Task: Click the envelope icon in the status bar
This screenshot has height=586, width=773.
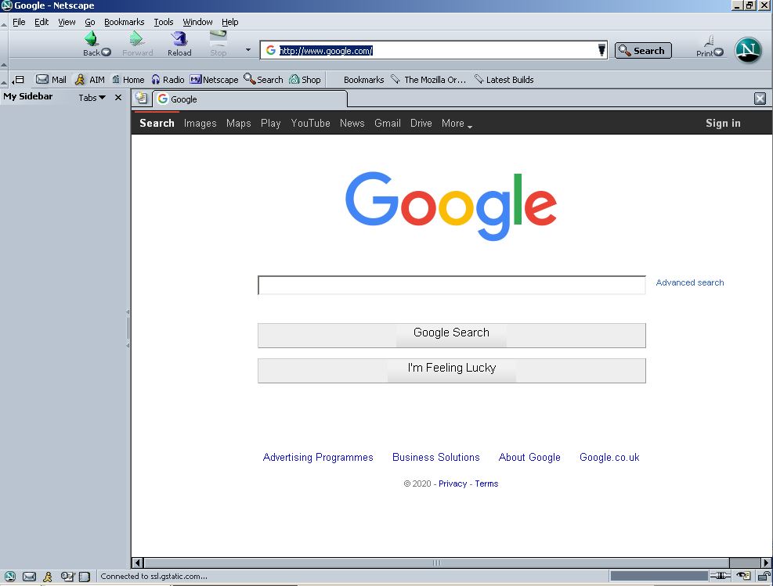Action: pos(28,576)
